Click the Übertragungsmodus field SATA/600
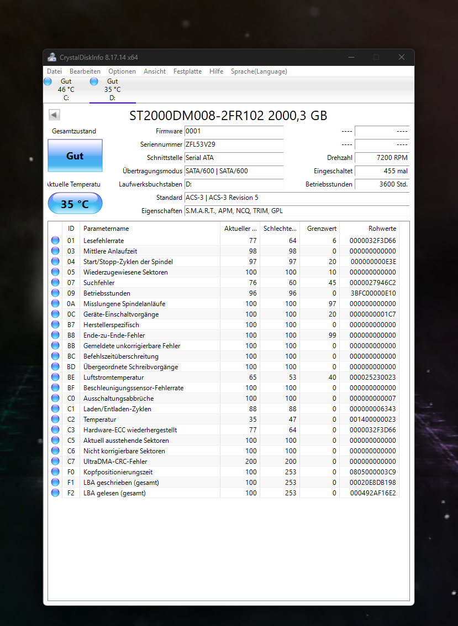Image resolution: width=458 pixels, height=626 pixels. pos(234,171)
